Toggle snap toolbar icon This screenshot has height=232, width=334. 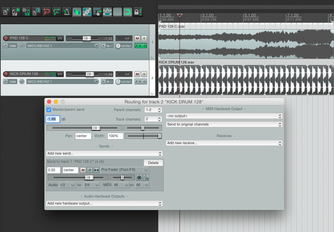(x=128, y=12)
